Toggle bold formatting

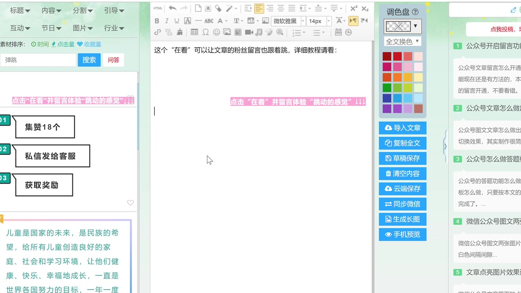[x=157, y=21]
